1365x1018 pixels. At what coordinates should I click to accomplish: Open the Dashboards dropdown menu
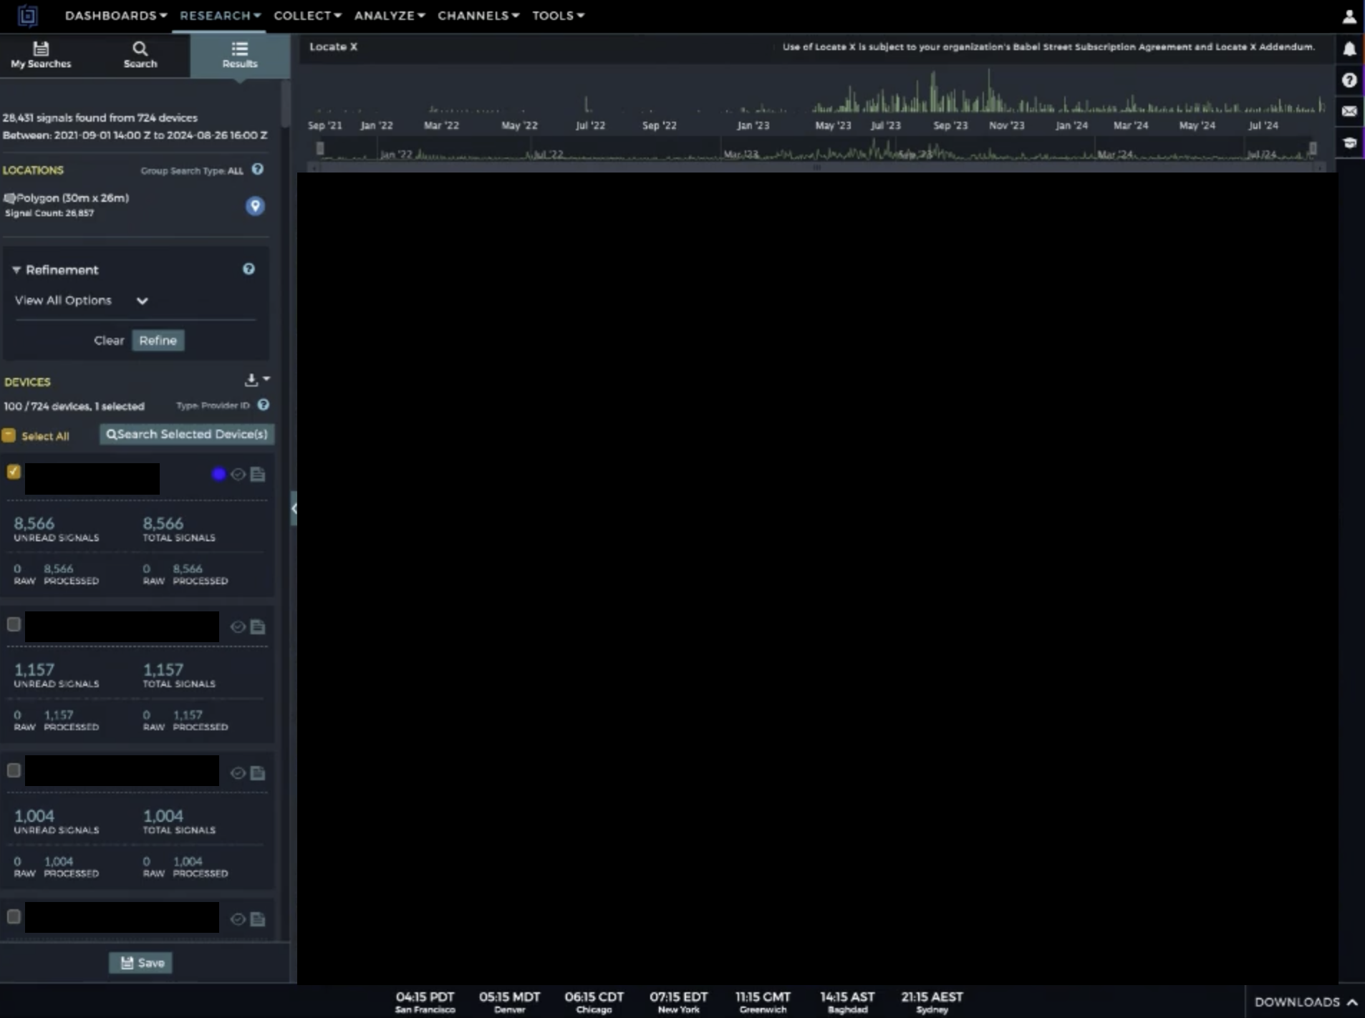tap(115, 16)
